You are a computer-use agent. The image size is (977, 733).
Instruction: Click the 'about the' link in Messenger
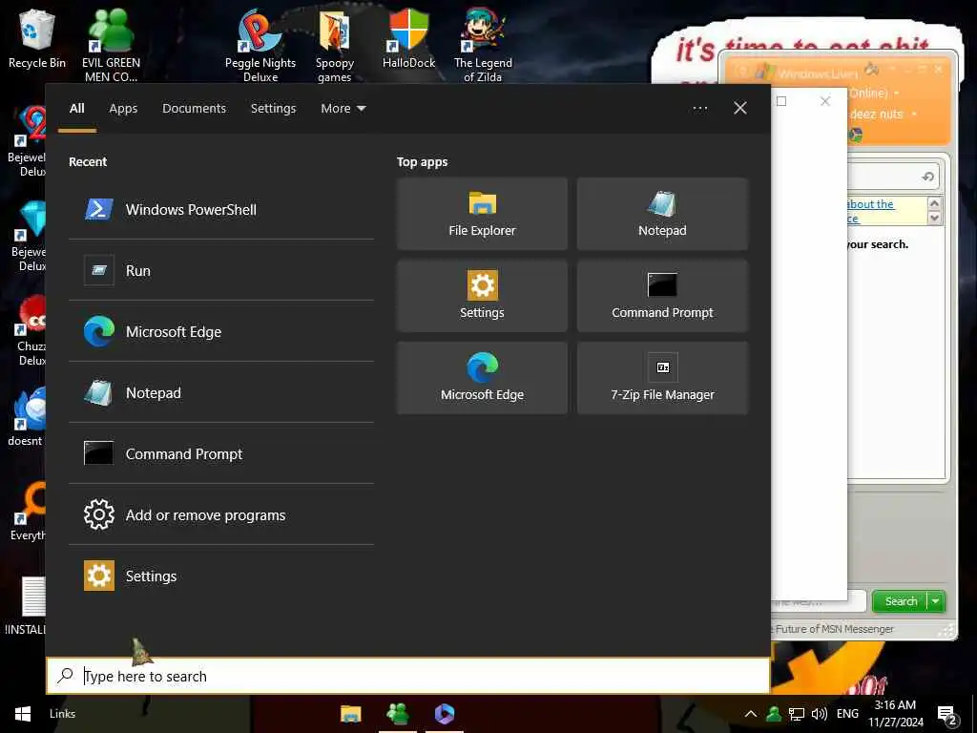coord(871,204)
